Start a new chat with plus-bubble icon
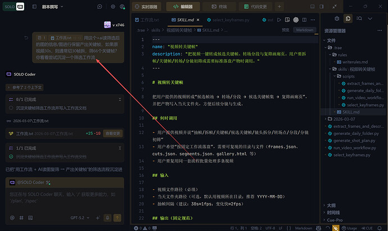 tap(100, 7)
